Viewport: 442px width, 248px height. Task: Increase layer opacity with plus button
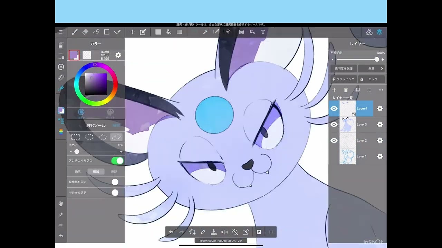pyautogui.click(x=383, y=60)
